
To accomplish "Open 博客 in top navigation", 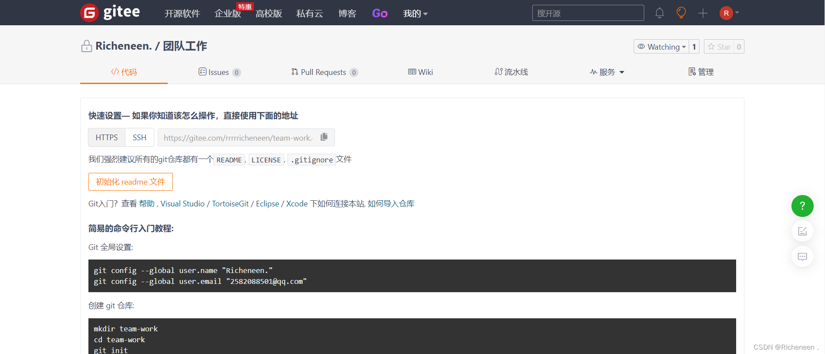I will coord(347,13).
